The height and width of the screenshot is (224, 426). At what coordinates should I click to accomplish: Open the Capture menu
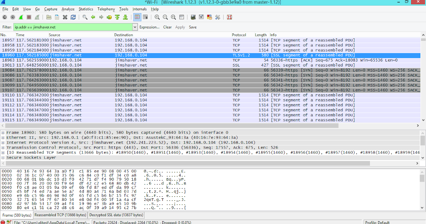[x=51, y=9]
